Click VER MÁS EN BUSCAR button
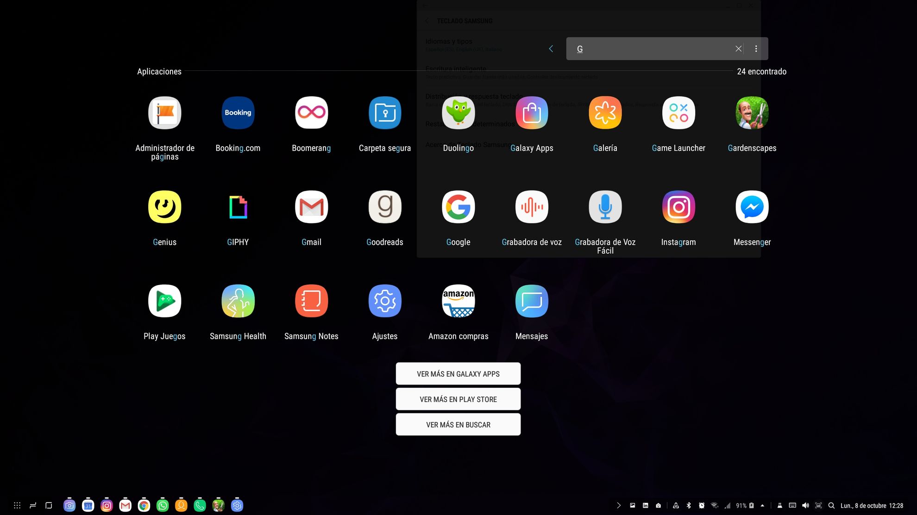The height and width of the screenshot is (515, 917). pos(458,425)
